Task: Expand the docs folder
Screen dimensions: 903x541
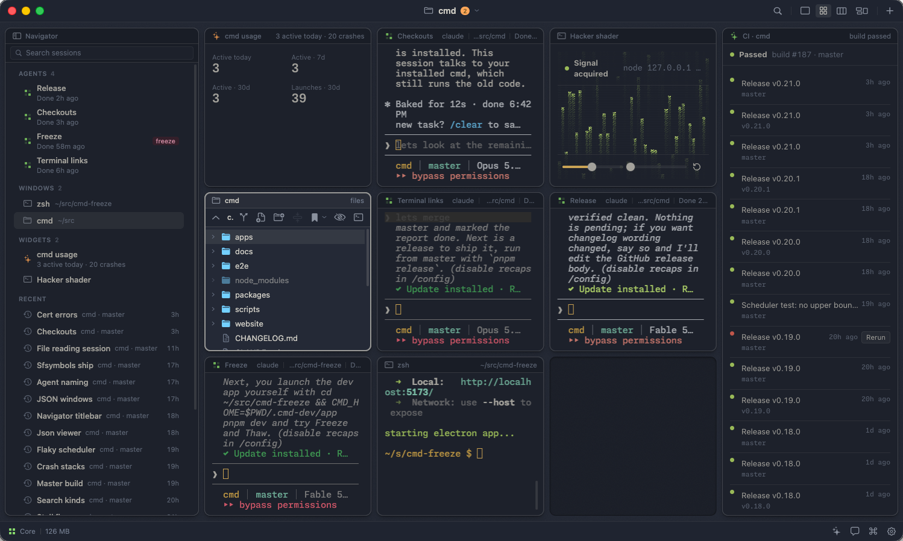Action: coord(213,251)
